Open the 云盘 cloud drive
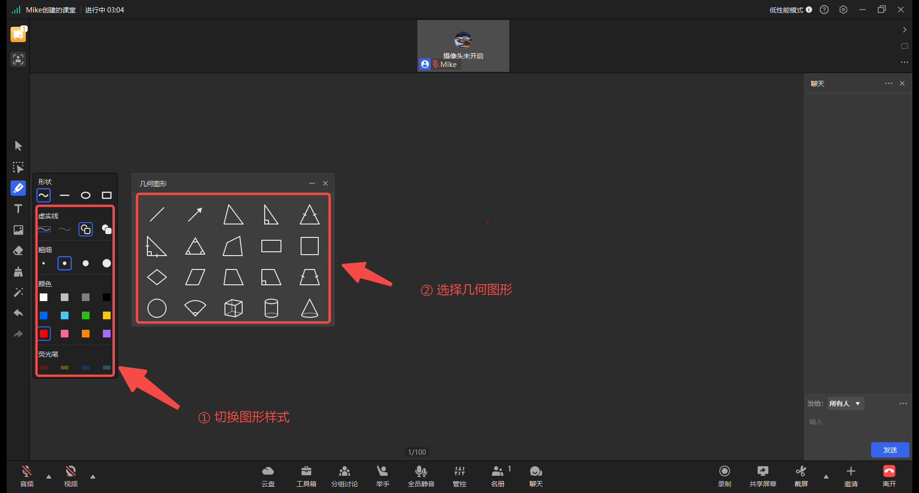 (x=268, y=476)
